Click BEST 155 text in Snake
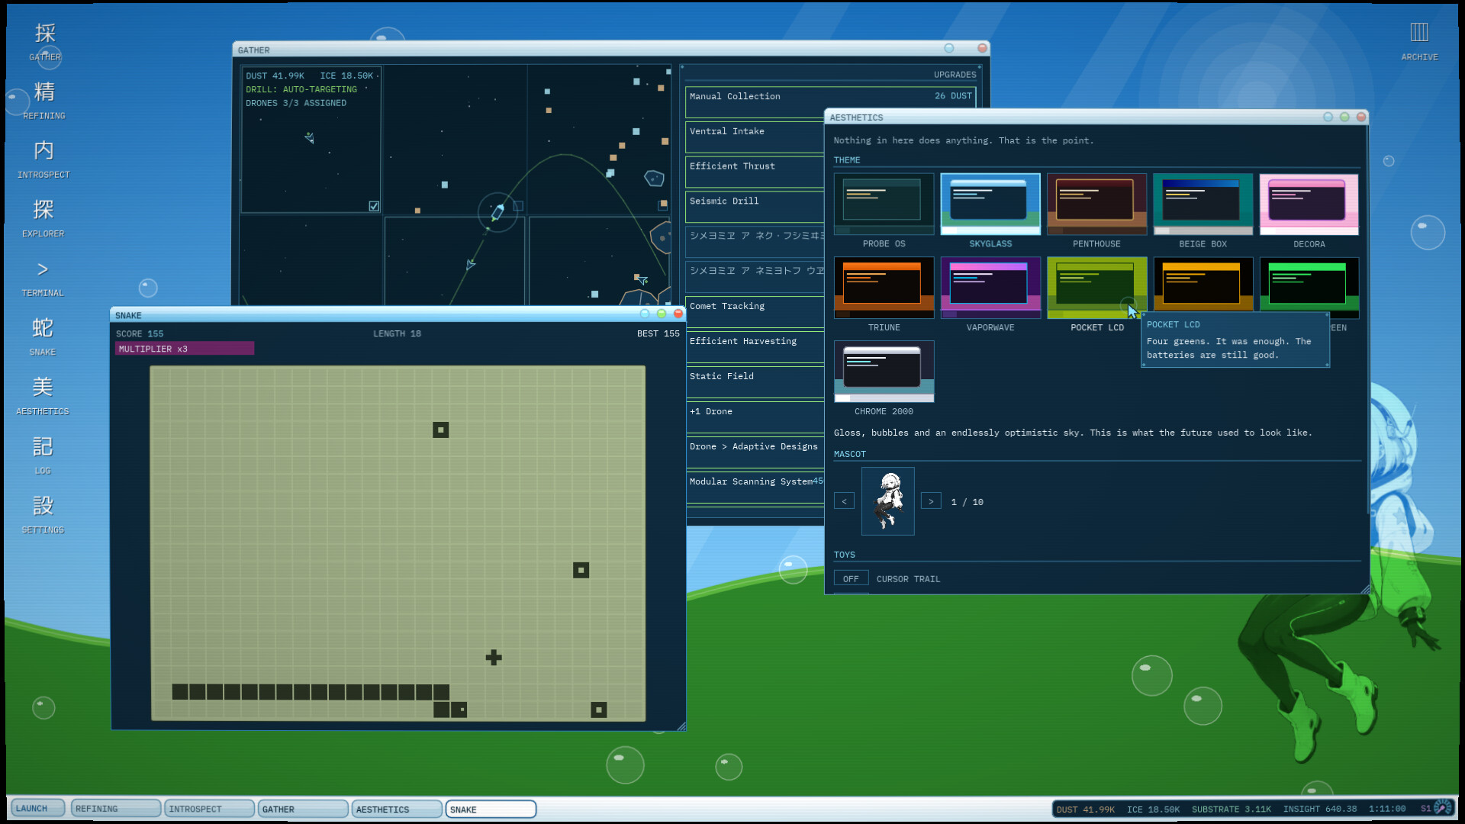Image resolution: width=1465 pixels, height=824 pixels. click(658, 333)
